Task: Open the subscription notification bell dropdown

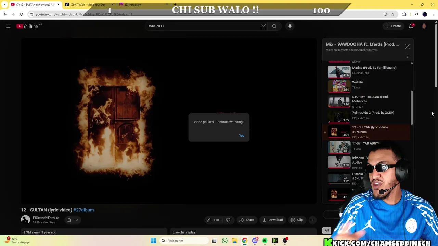Action: [x=72, y=220]
